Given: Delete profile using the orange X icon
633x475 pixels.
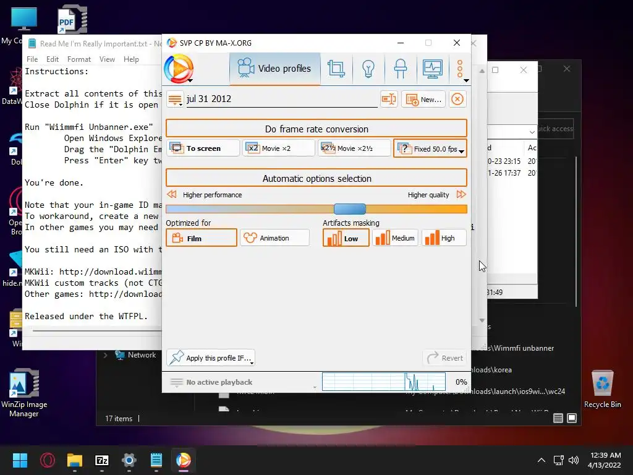Looking at the screenshot, I should pos(457,99).
